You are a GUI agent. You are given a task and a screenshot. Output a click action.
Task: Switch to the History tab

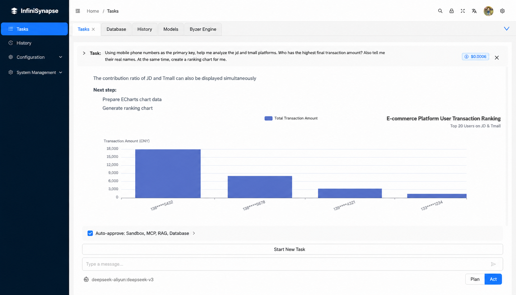145,29
